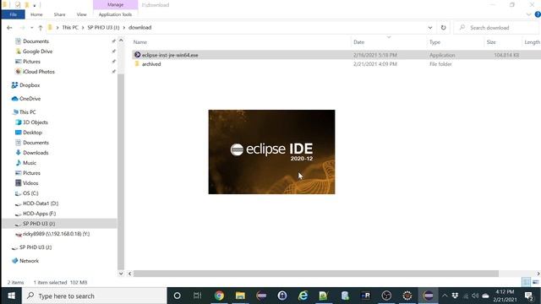541x304 pixels.
Task: Sort by the Name column header
Action: [140, 42]
